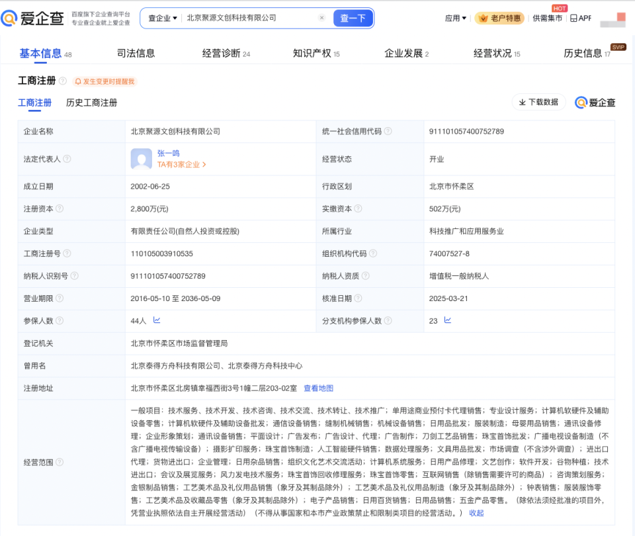Open 供需集市 link in top bar
The height and width of the screenshot is (536, 635).
click(x=547, y=19)
